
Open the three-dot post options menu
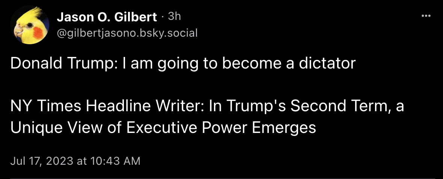pyautogui.click(x=426, y=16)
